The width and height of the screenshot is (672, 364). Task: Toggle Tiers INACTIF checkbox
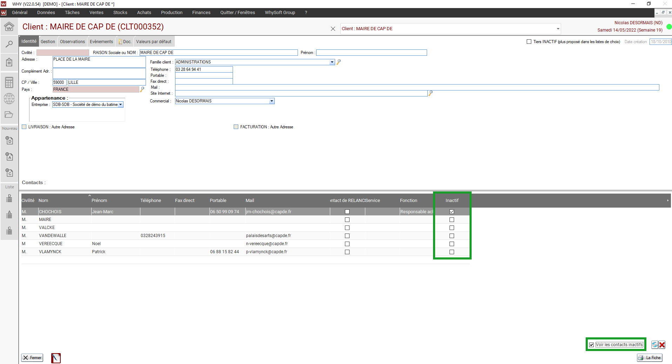tap(529, 42)
